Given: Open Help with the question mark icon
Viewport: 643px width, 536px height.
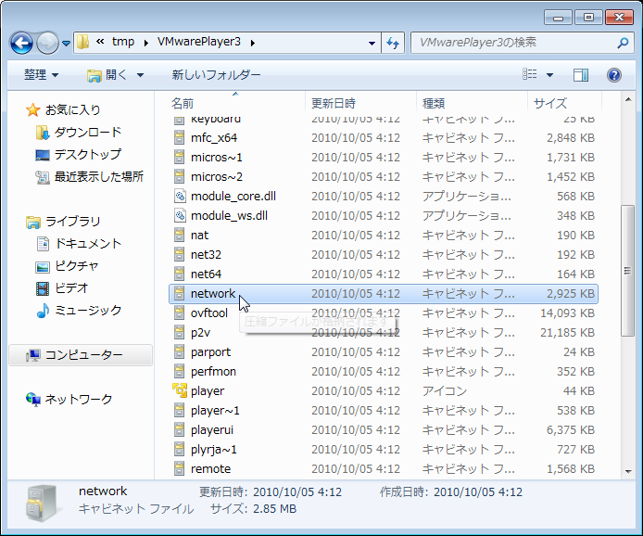Looking at the screenshot, I should click(x=614, y=75).
